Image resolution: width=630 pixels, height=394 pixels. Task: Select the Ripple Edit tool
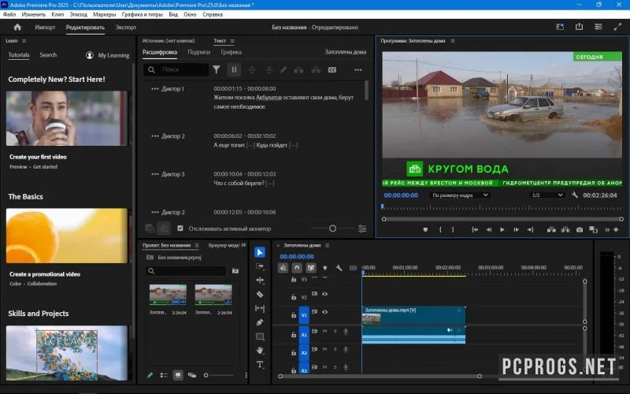point(260,281)
